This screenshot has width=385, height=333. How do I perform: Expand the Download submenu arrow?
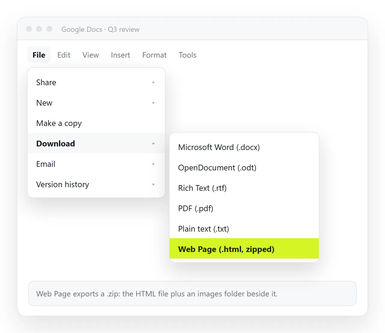point(153,143)
